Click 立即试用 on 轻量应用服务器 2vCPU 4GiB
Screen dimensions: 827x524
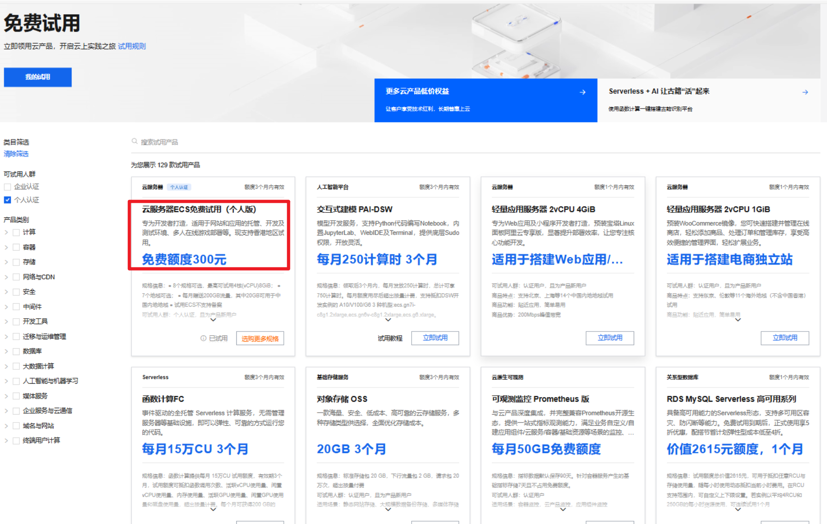point(610,338)
